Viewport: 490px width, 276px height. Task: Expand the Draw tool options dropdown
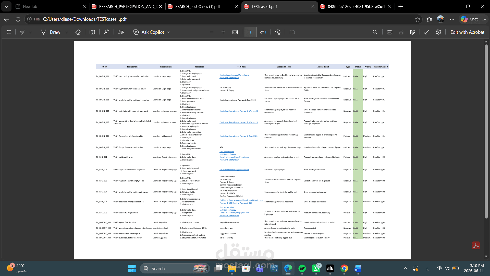tap(66, 32)
